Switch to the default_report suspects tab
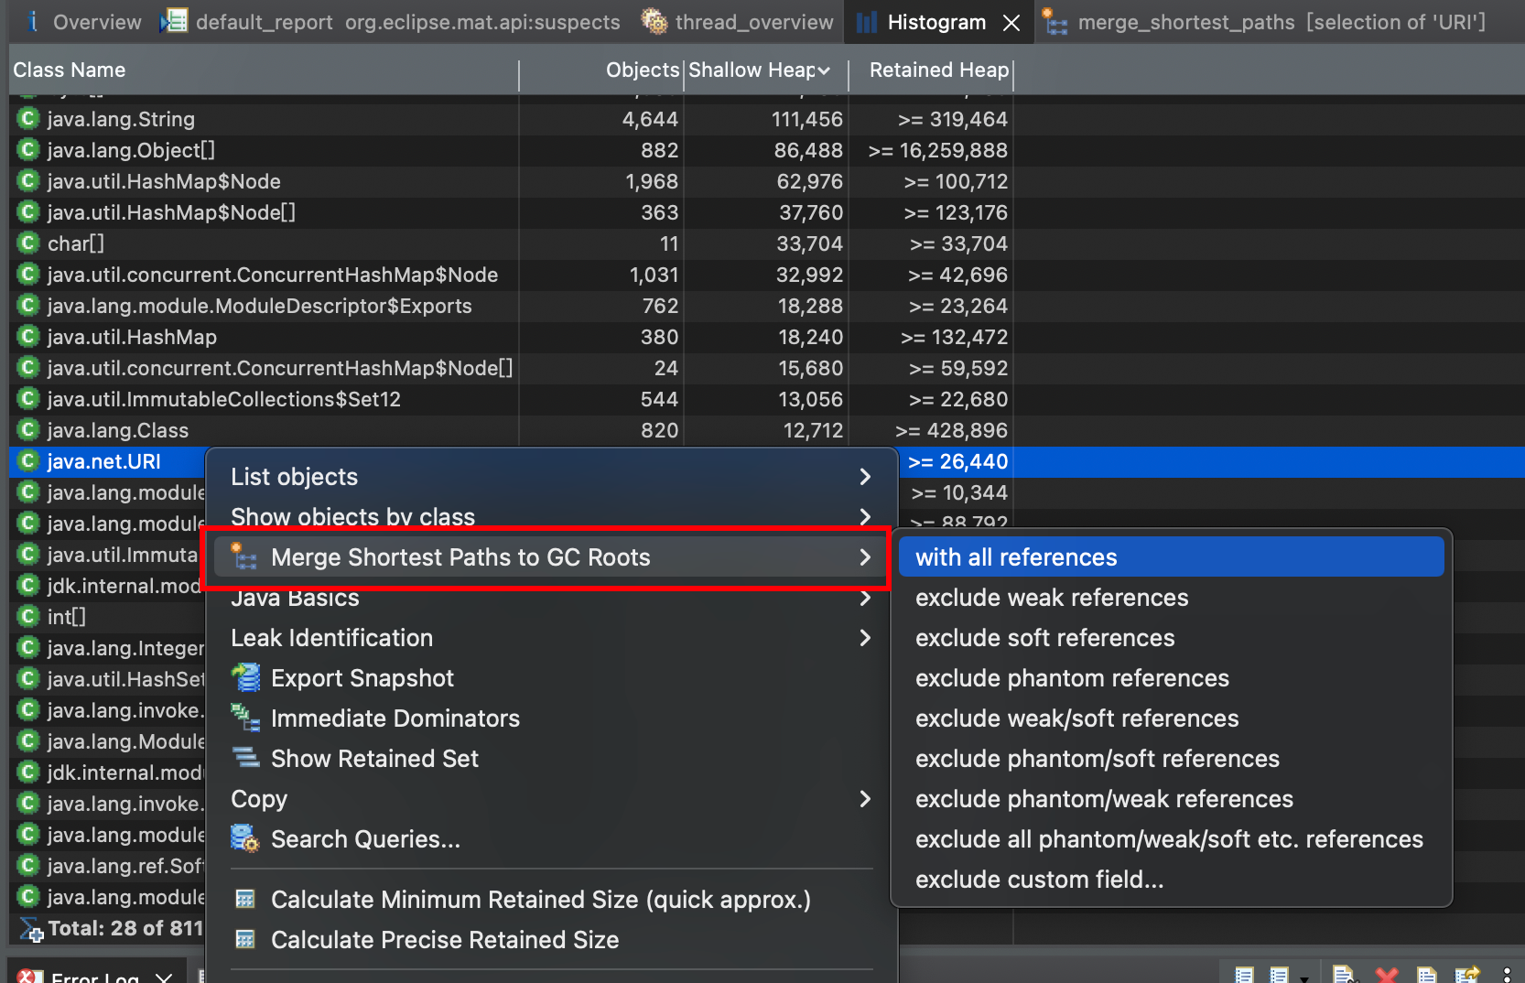 click(x=393, y=22)
